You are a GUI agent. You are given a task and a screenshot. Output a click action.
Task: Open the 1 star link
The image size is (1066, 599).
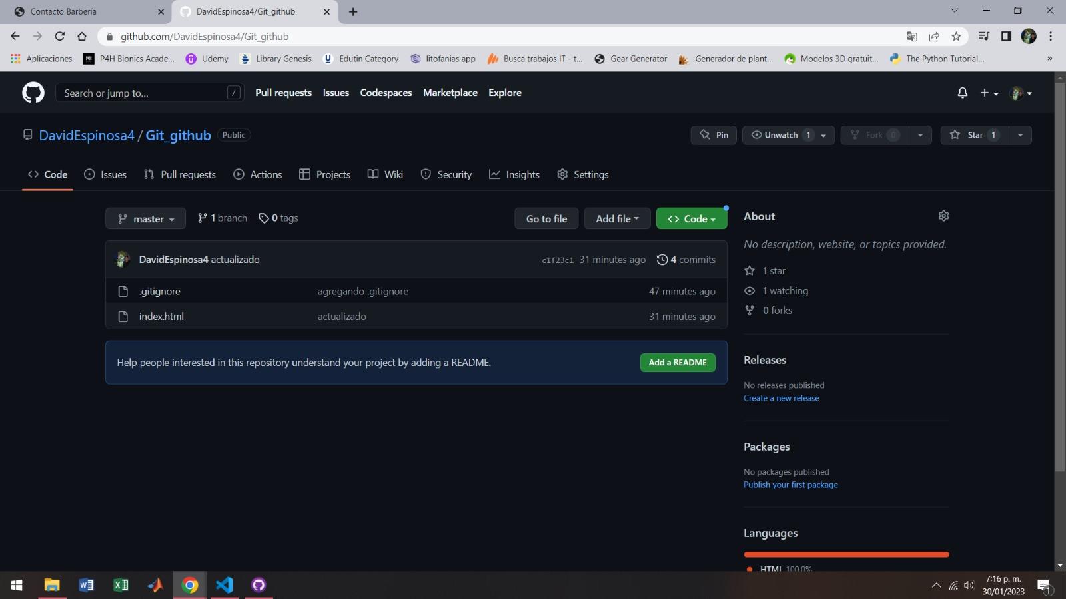pyautogui.click(x=765, y=270)
